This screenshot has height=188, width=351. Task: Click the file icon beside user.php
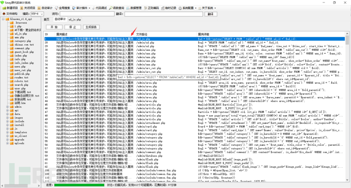tap(12, 88)
